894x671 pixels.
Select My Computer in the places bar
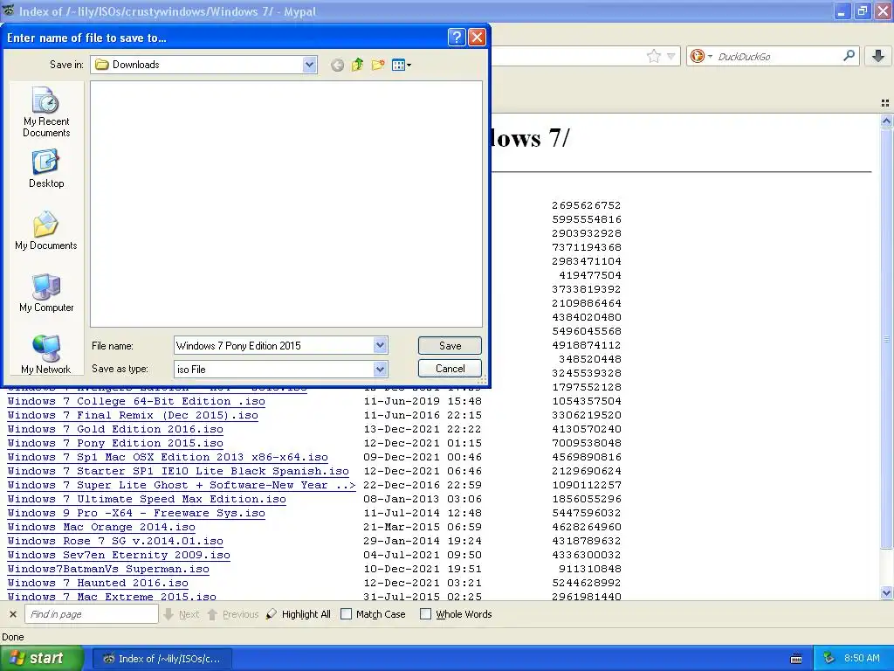click(x=46, y=294)
